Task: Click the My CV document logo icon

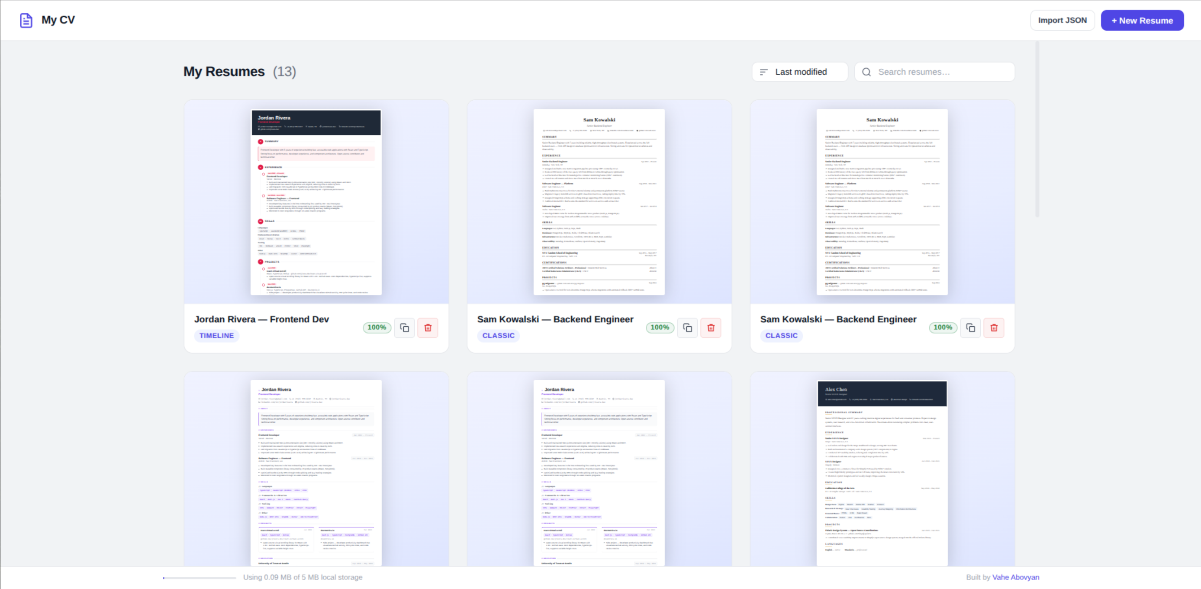Action: 25,19
